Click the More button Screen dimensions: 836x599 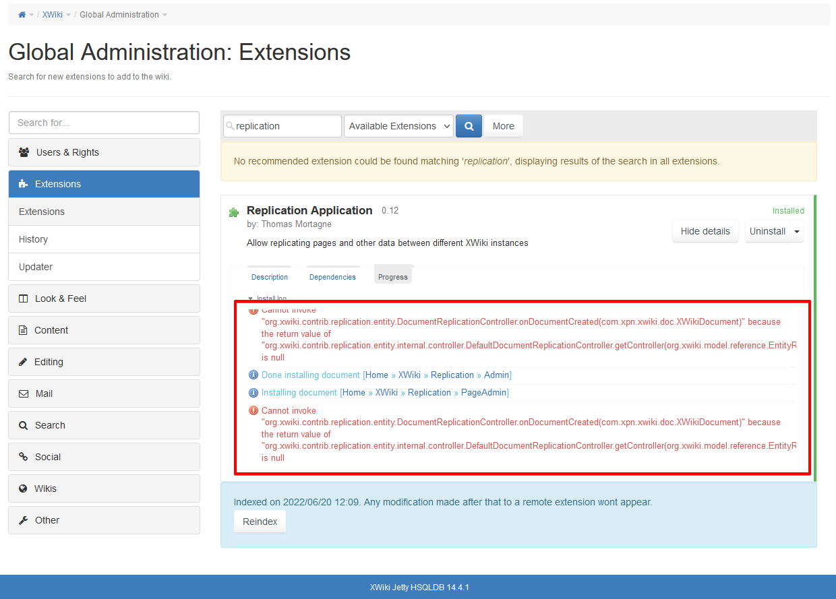click(x=503, y=126)
